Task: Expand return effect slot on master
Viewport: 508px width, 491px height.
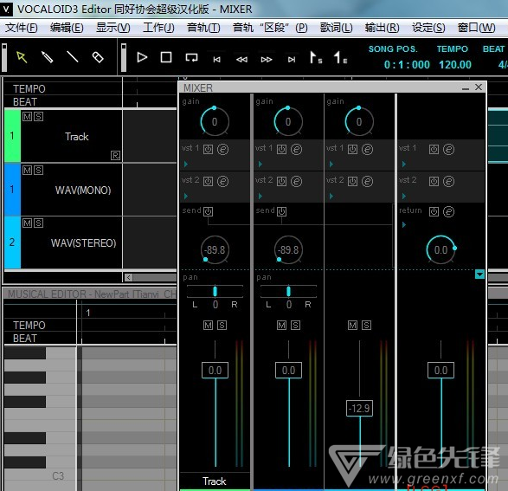Action: coord(403,224)
